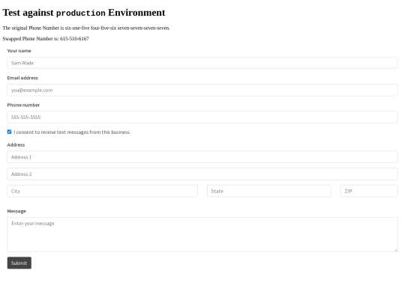Grab the Message textarea resize handle
Image resolution: width=405 pixels, height=303 pixels.
click(x=396, y=250)
